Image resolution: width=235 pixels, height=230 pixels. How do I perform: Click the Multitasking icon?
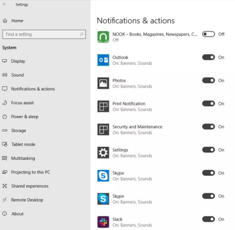coord(5,158)
